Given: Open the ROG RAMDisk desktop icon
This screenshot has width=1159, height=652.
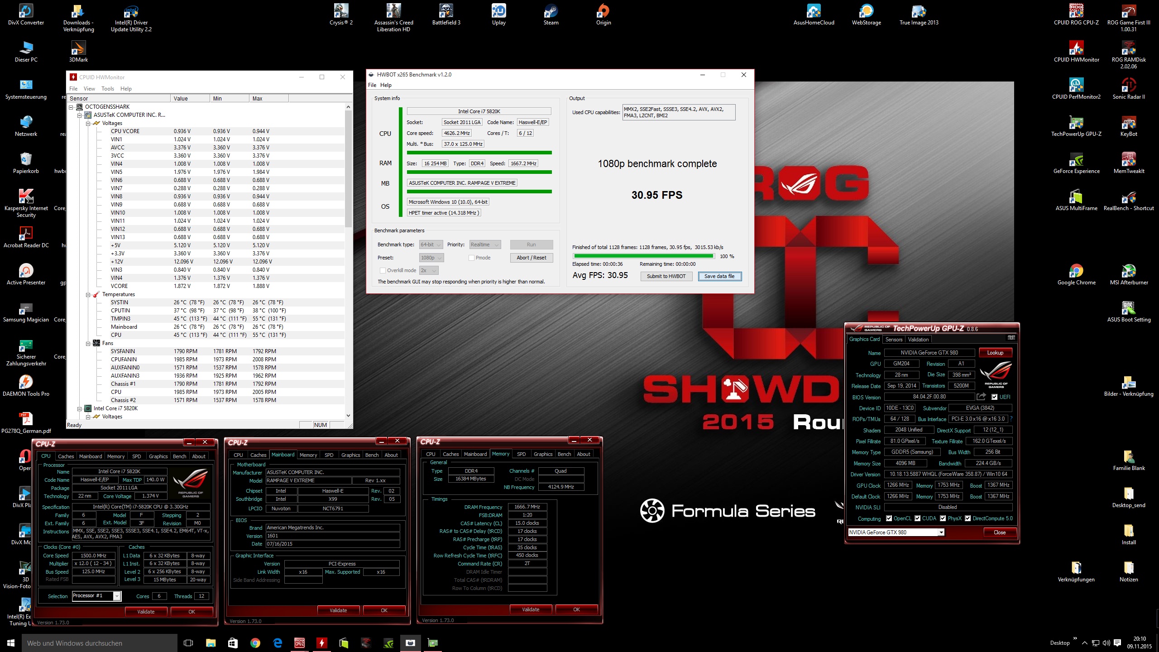Looking at the screenshot, I should coord(1129,54).
